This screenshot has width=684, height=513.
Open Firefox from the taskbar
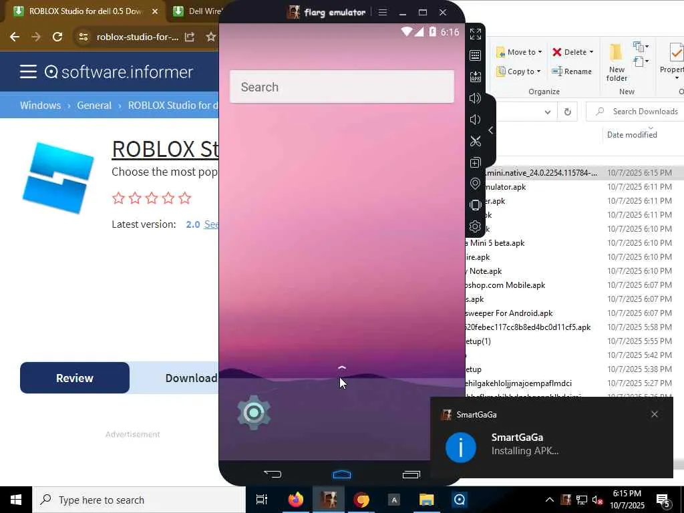(296, 500)
